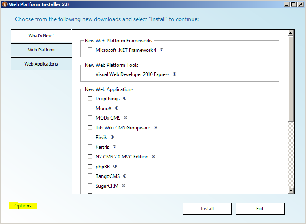
Task: Switch to the What's New? tab
Action: click(41, 36)
